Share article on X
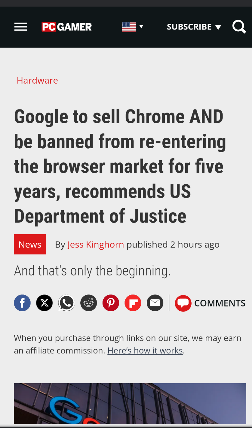 point(44,303)
